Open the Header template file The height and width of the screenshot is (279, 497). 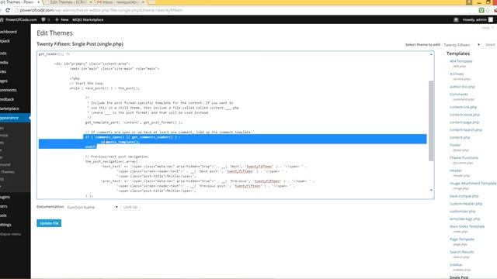click(x=456, y=170)
